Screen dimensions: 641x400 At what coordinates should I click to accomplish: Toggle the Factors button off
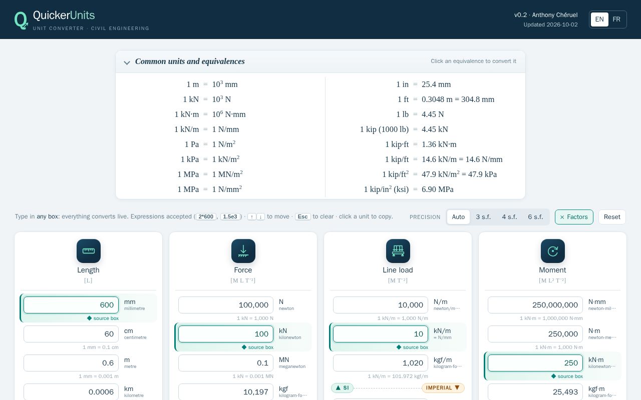coord(574,217)
